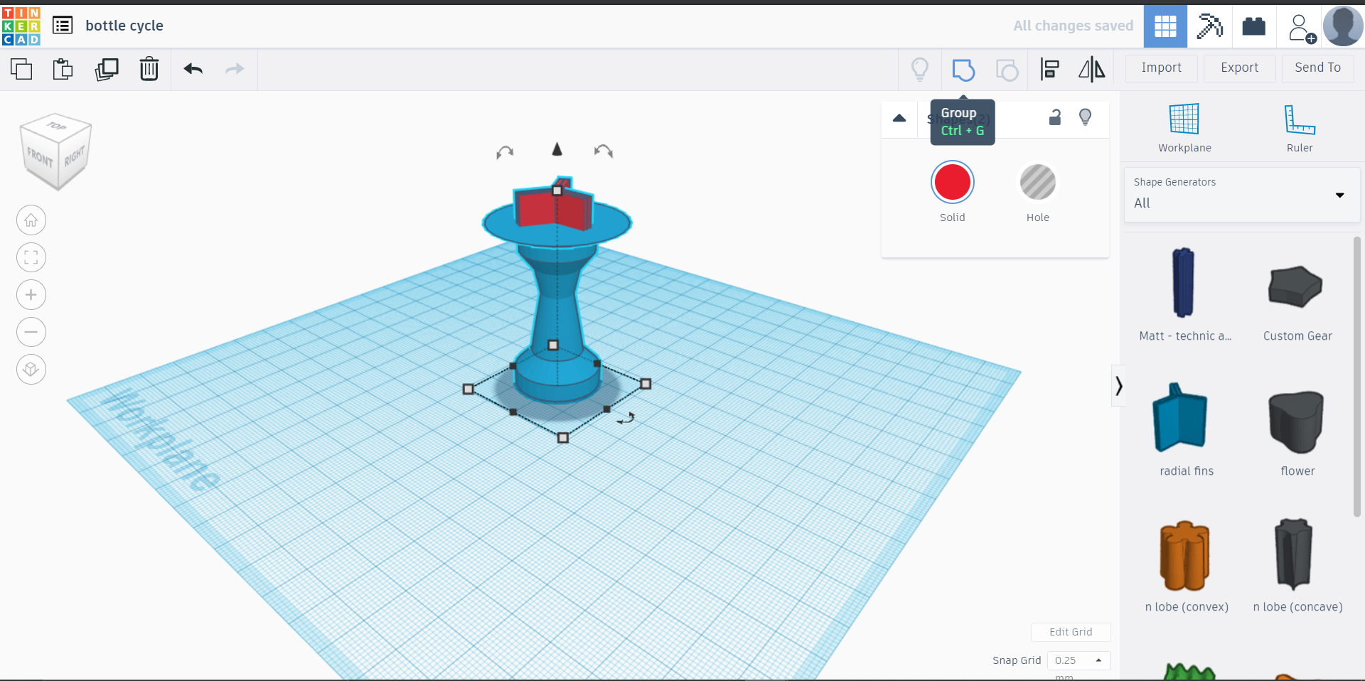Image resolution: width=1365 pixels, height=681 pixels.
Task: Click the Send To button
Action: [1317, 68]
